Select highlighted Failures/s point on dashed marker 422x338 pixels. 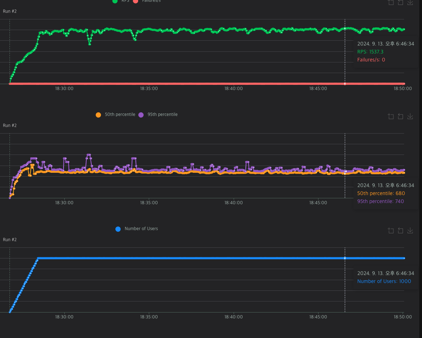tap(345, 84)
